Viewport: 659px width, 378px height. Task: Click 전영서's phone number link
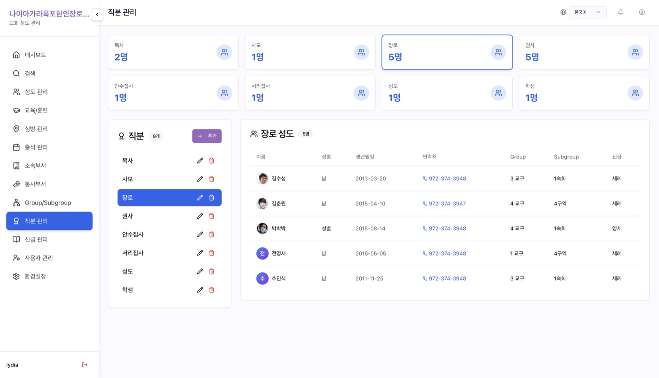pyautogui.click(x=444, y=253)
